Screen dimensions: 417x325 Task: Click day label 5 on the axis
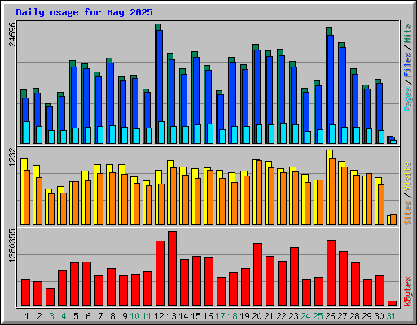click(x=76, y=316)
